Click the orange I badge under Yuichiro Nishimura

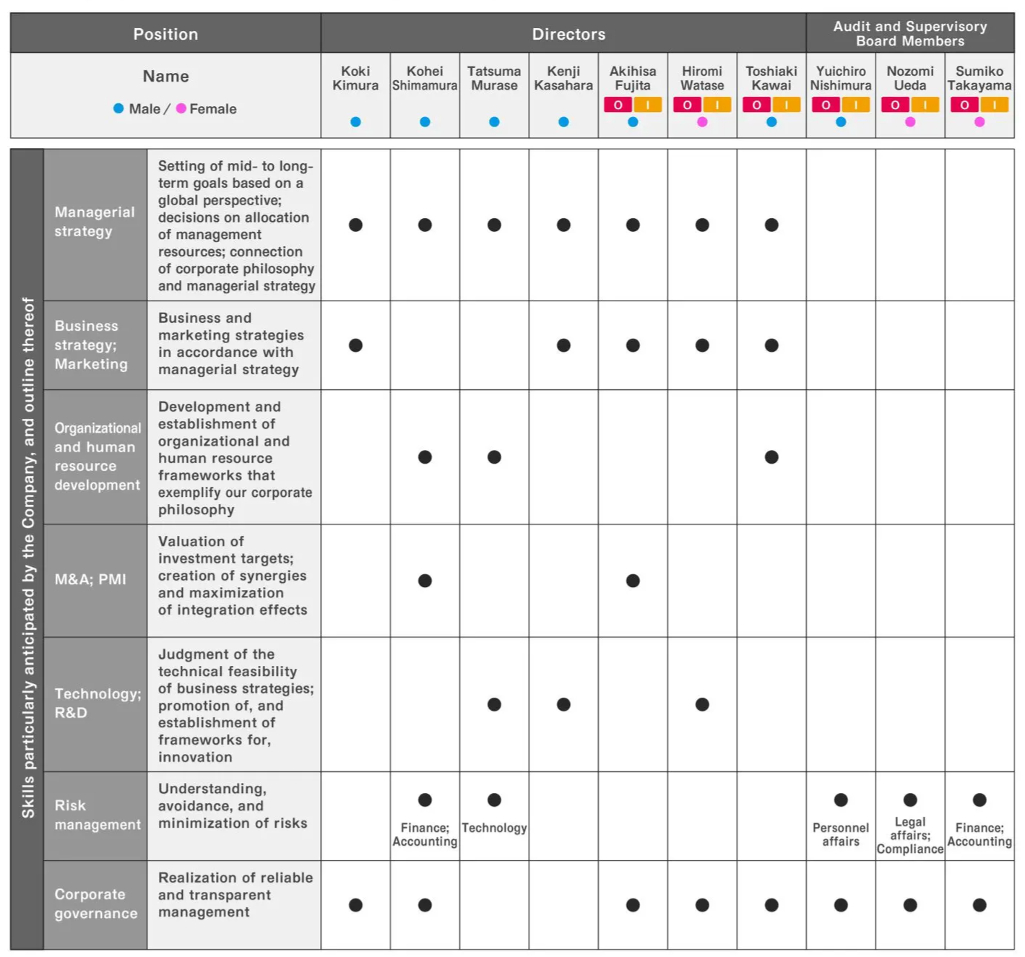[x=855, y=105]
